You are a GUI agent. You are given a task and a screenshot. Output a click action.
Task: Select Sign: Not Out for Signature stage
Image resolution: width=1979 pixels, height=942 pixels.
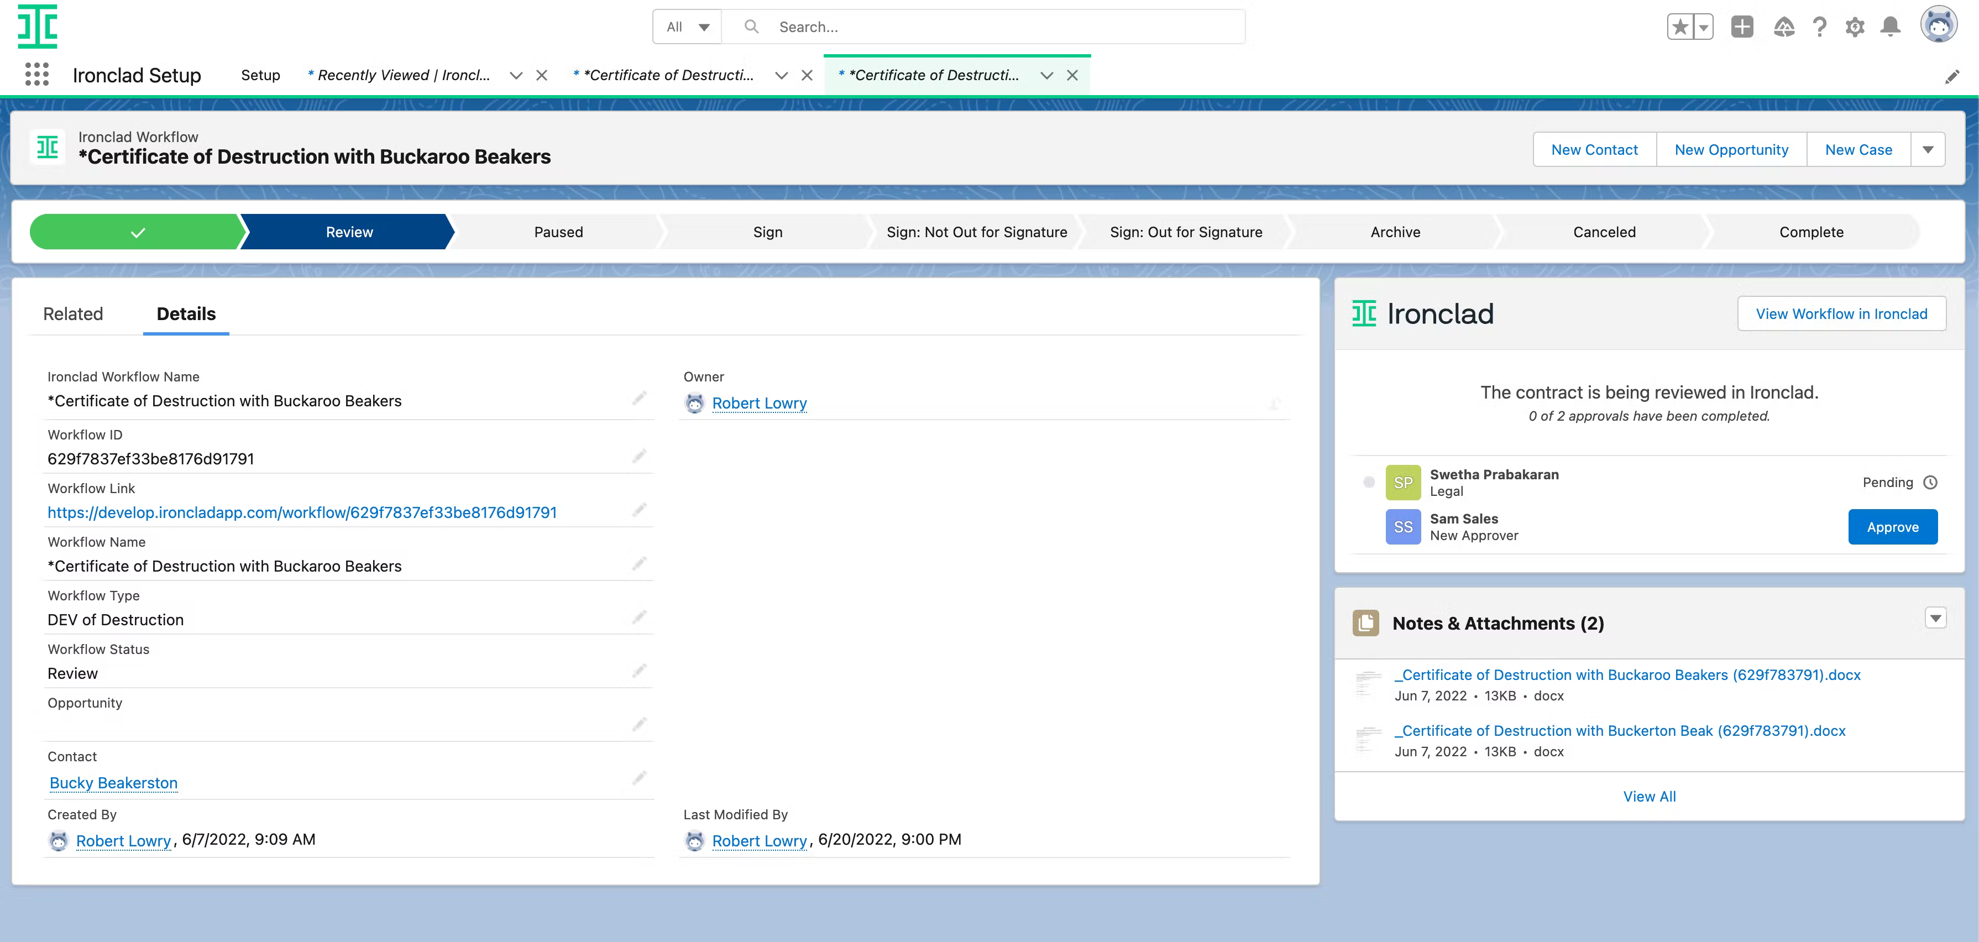976,232
